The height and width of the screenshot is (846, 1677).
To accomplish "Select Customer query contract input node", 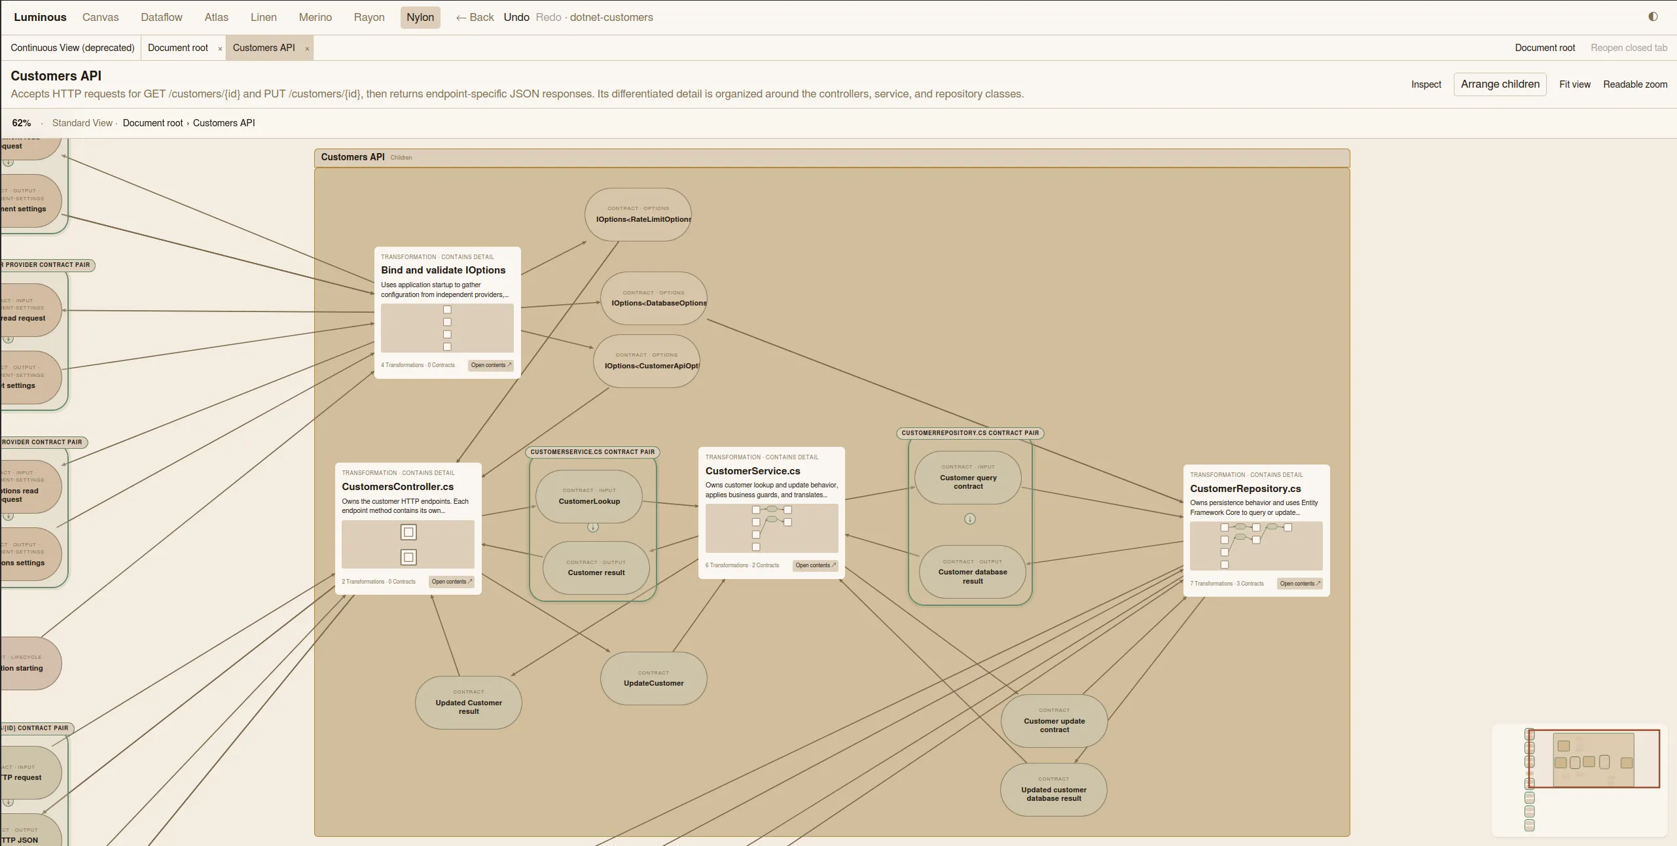I will pos(968,478).
